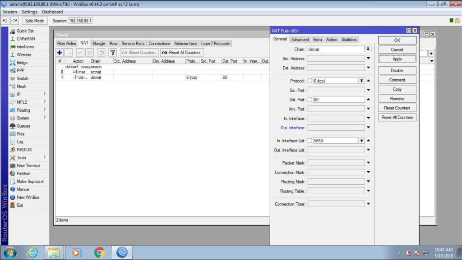
Task: Click into Dst. Port field showing 80
Action: [x=338, y=100]
